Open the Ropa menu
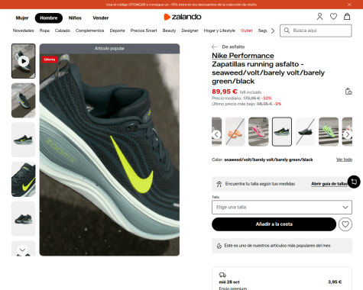The width and height of the screenshot is (363, 290). 44,31
